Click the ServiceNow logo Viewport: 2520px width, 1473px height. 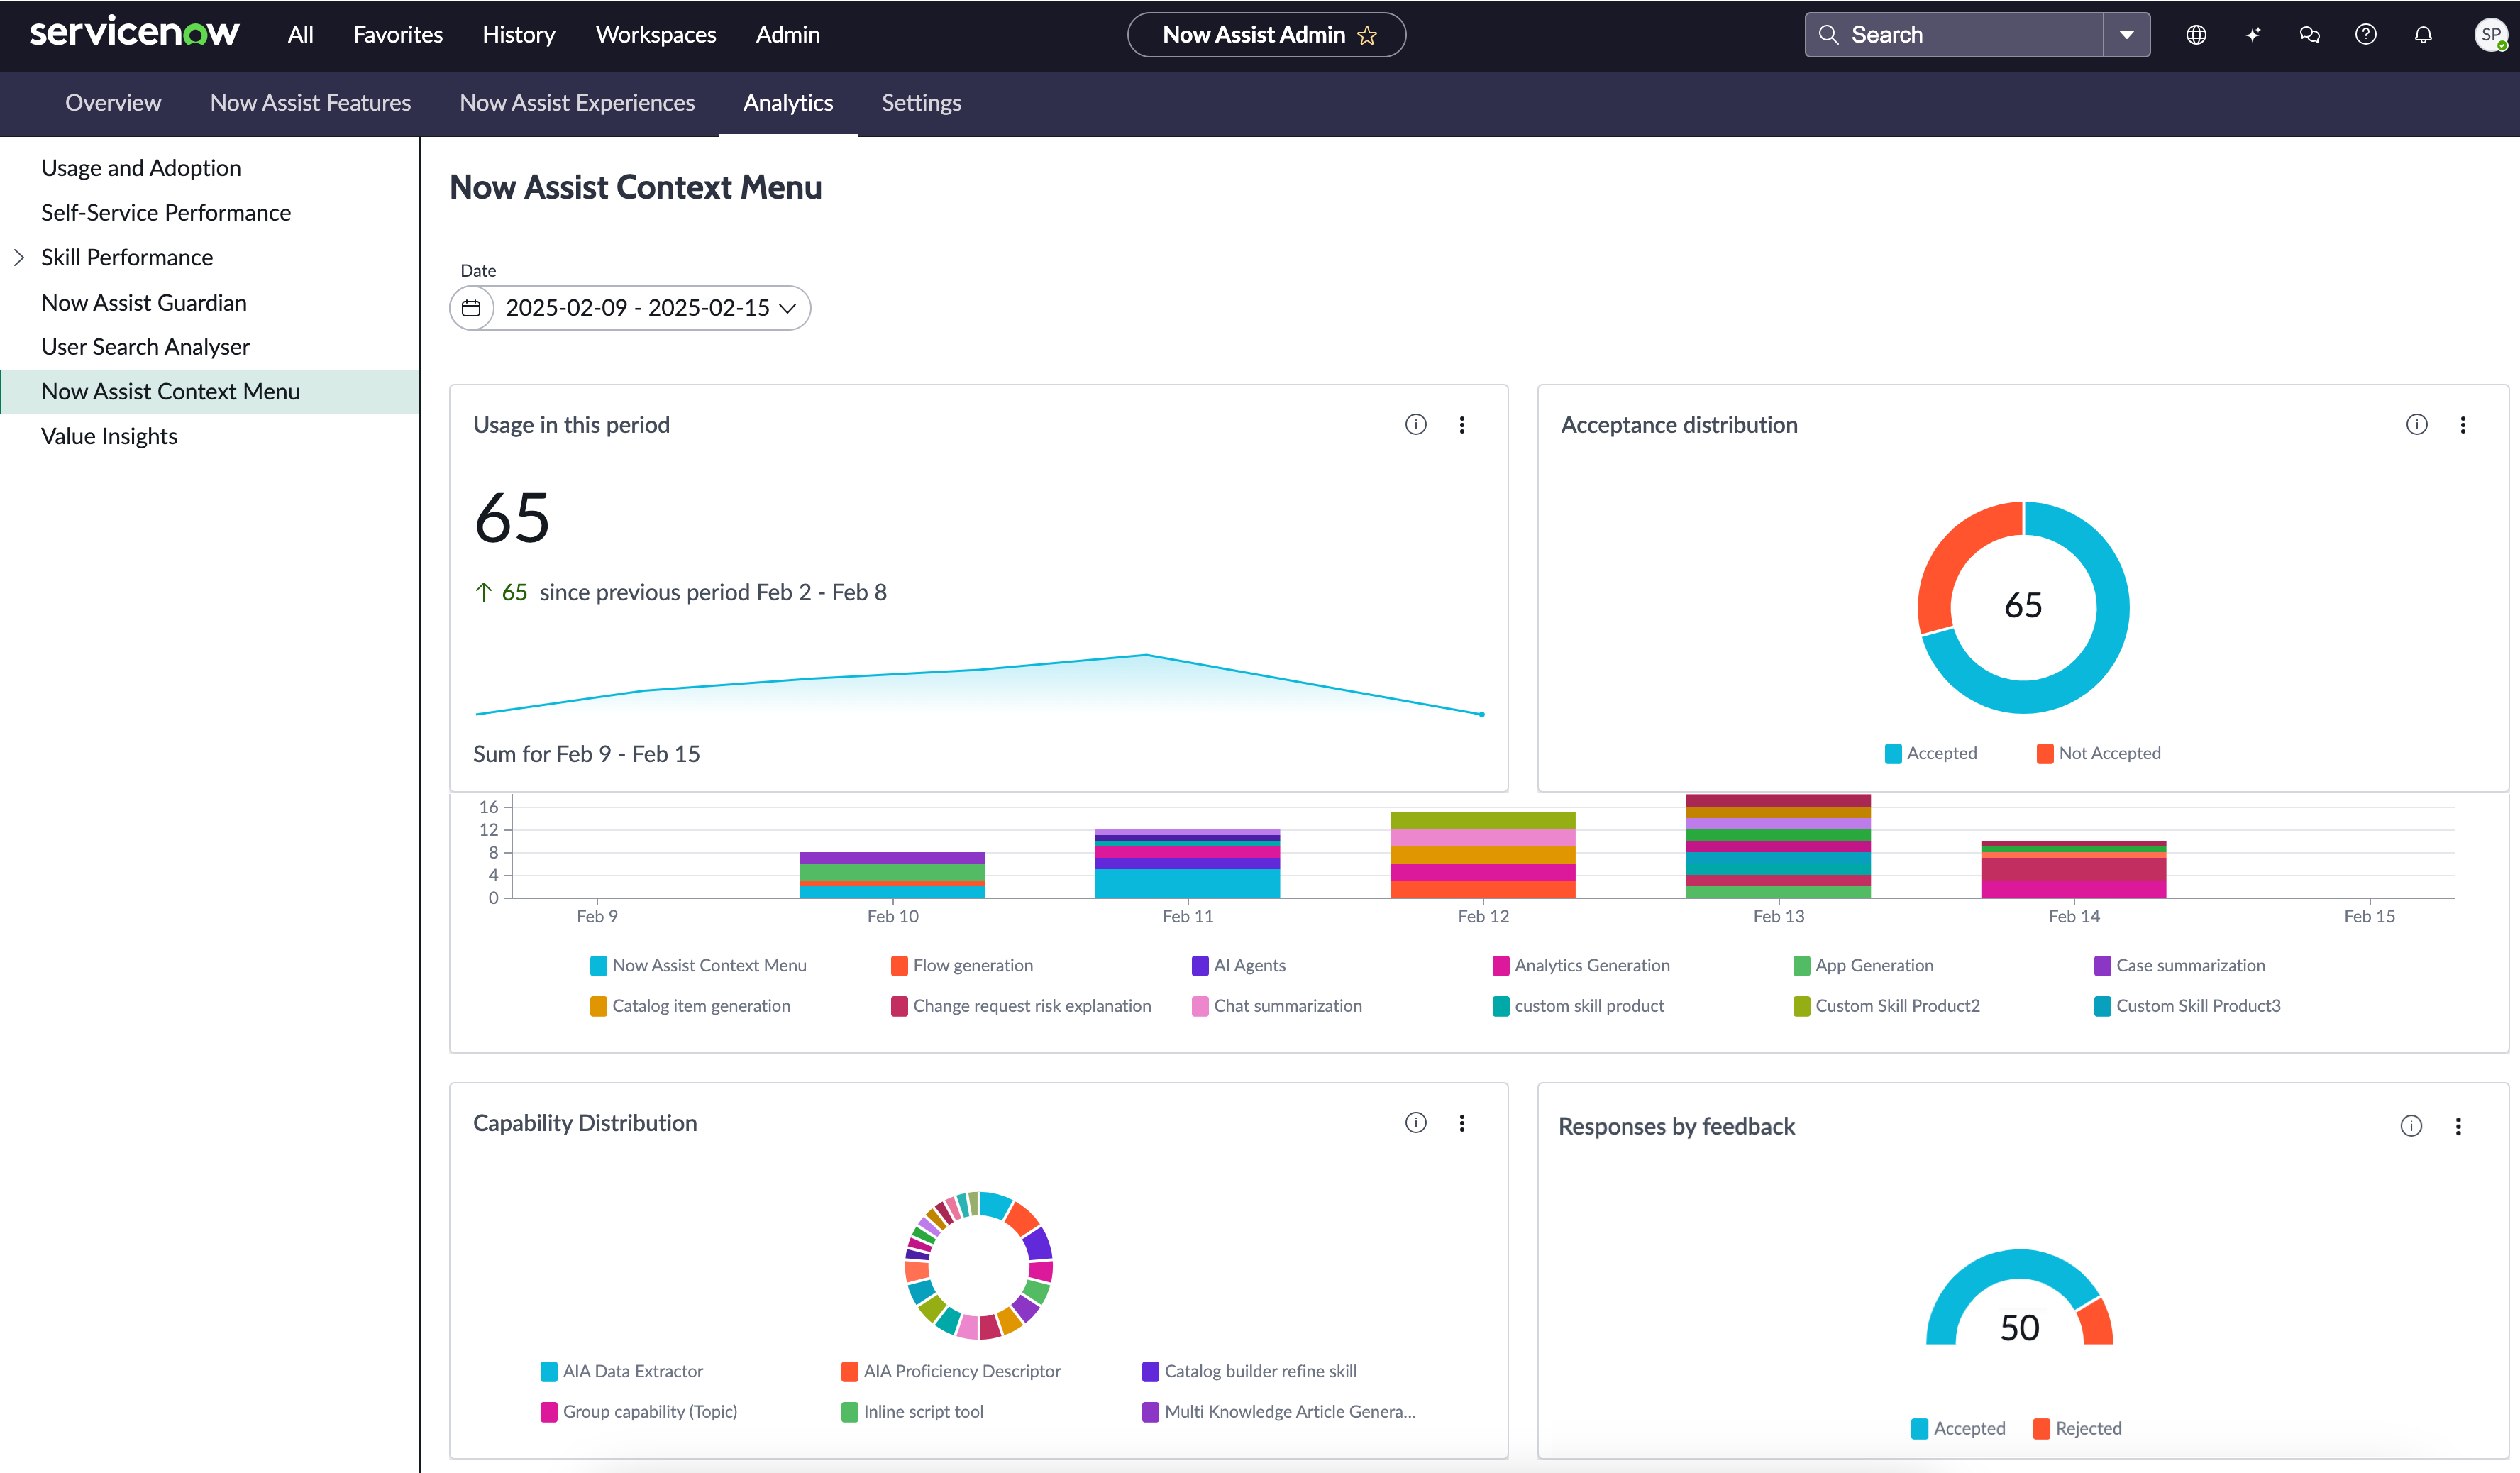(x=134, y=33)
